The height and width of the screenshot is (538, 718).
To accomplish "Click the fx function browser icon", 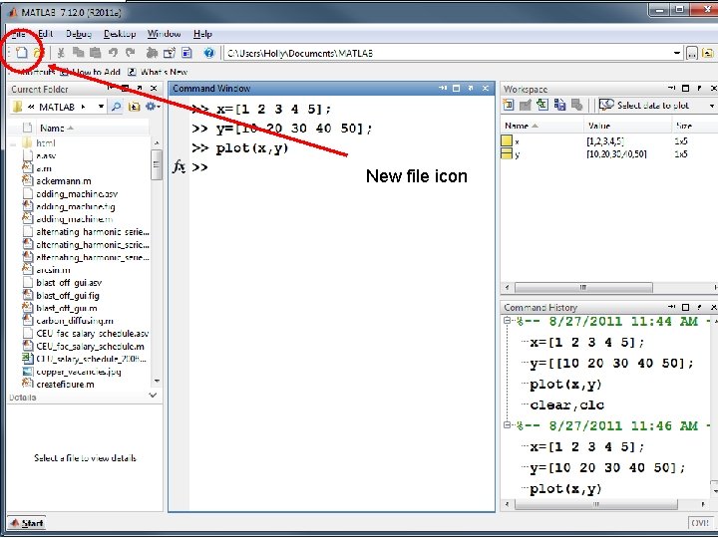I will 179,167.
